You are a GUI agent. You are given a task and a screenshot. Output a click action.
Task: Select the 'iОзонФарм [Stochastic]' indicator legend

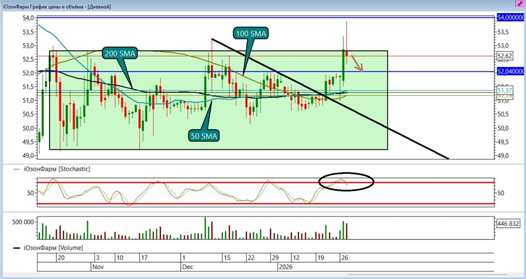click(x=57, y=169)
